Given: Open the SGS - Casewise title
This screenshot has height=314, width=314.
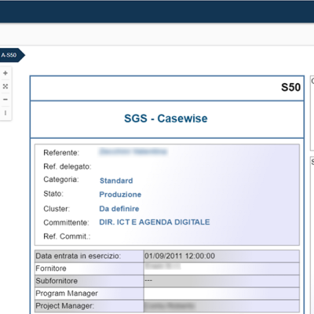Looking at the screenshot, I should click(166, 119).
